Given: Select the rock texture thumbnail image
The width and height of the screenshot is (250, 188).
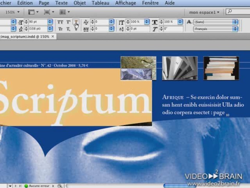Looking at the screenshot, I should point(138,68).
